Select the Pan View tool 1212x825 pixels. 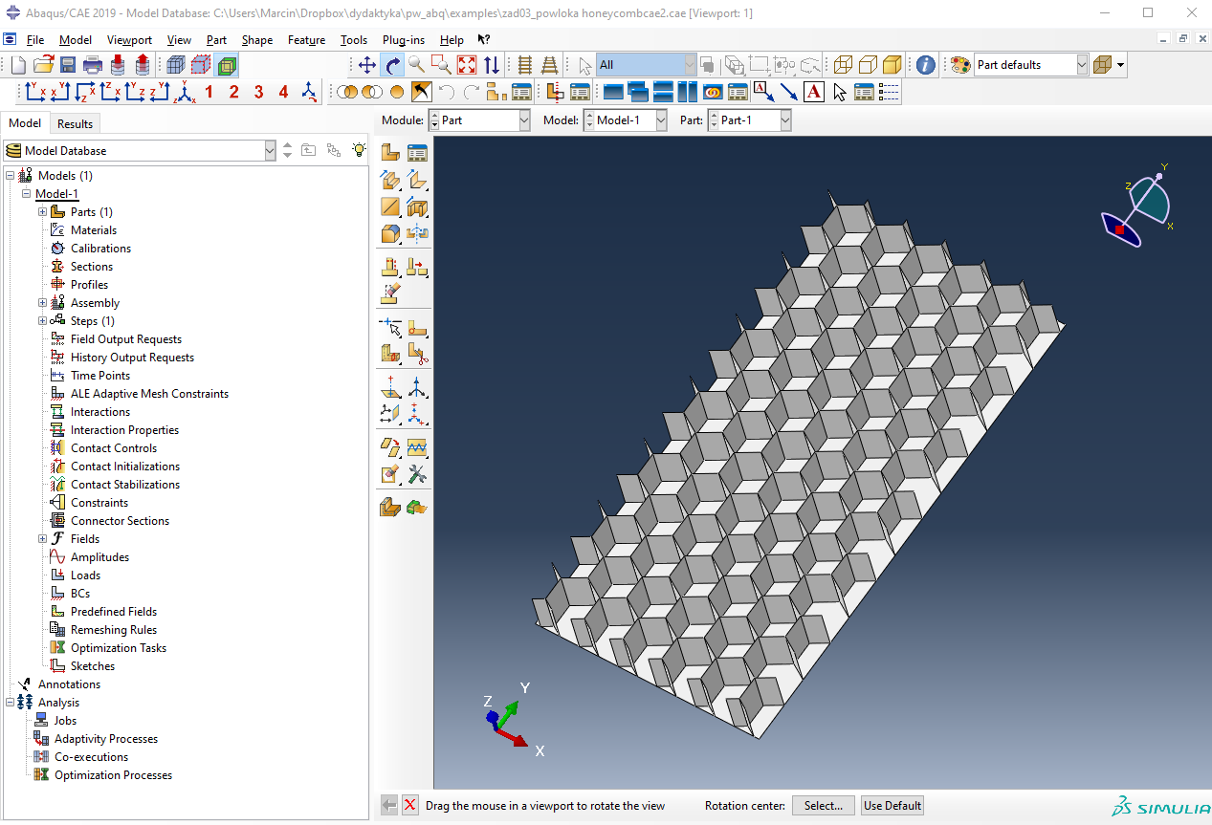[x=367, y=65]
